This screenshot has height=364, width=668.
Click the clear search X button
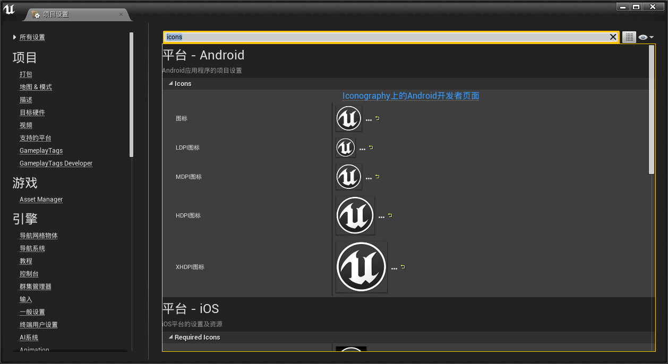coord(613,37)
